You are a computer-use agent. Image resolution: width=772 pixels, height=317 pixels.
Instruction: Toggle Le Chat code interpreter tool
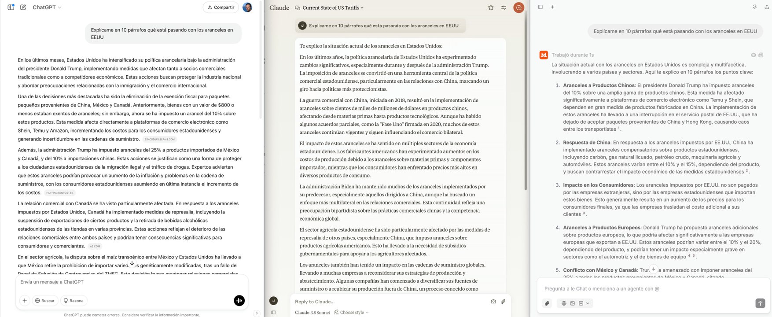581,303
